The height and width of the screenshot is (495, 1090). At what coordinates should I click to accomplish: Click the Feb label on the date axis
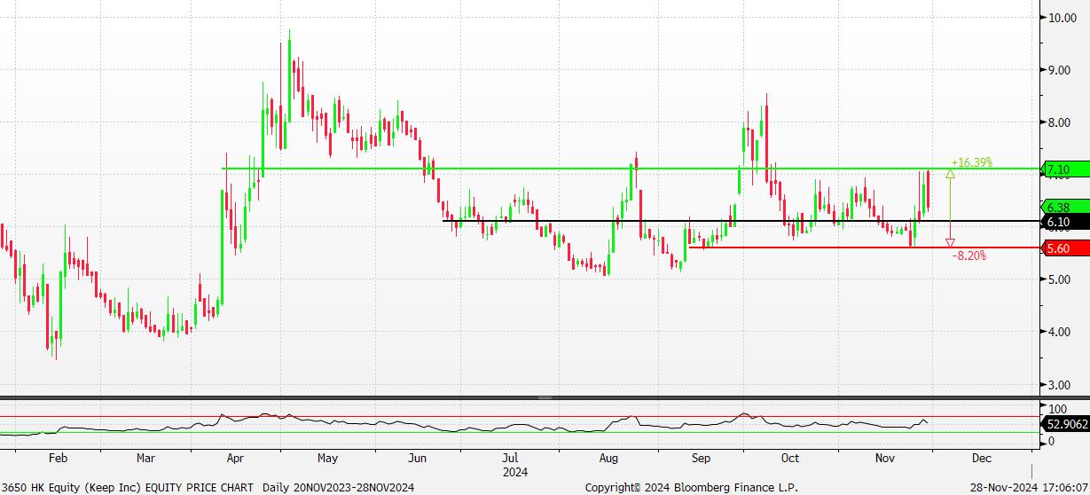pos(58,460)
